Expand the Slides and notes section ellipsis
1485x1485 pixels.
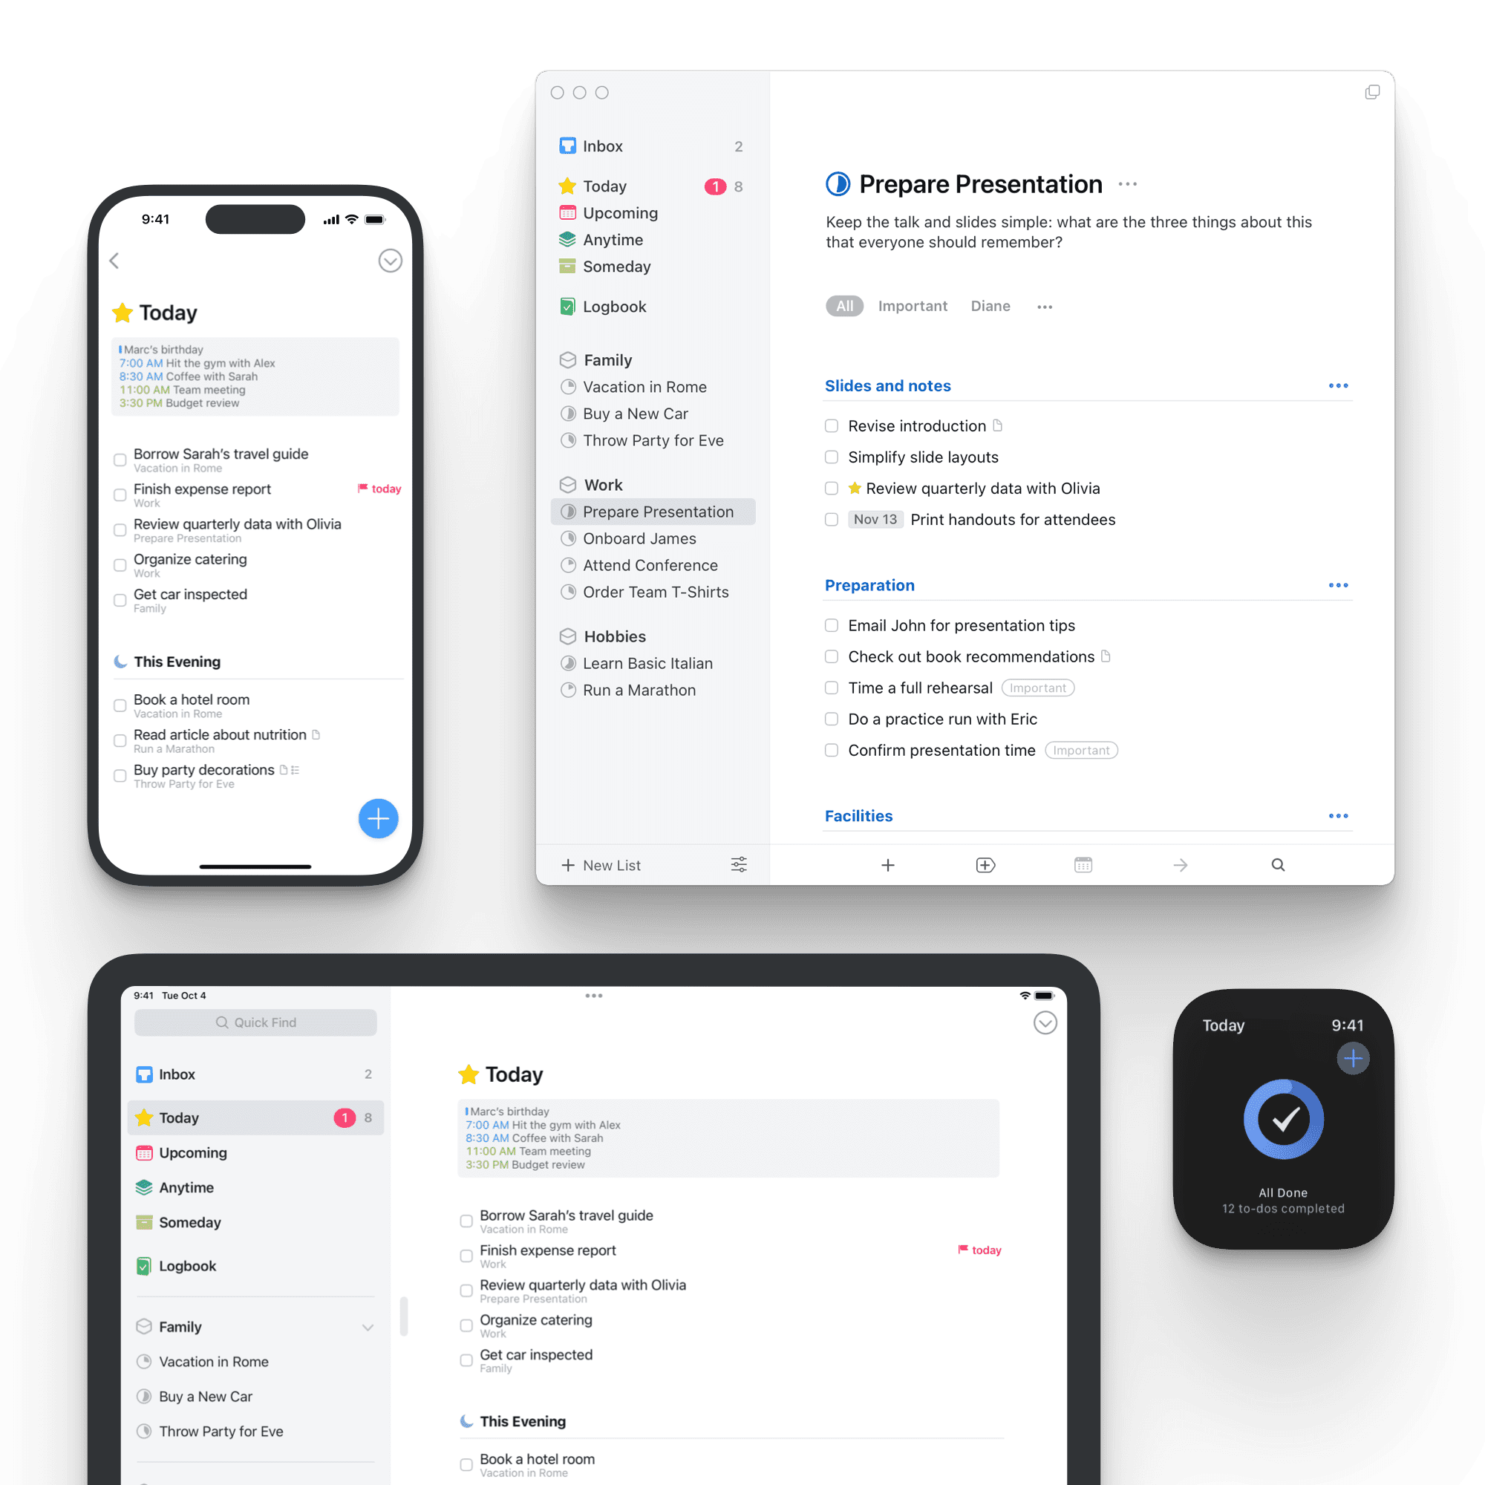pyautogui.click(x=1336, y=385)
